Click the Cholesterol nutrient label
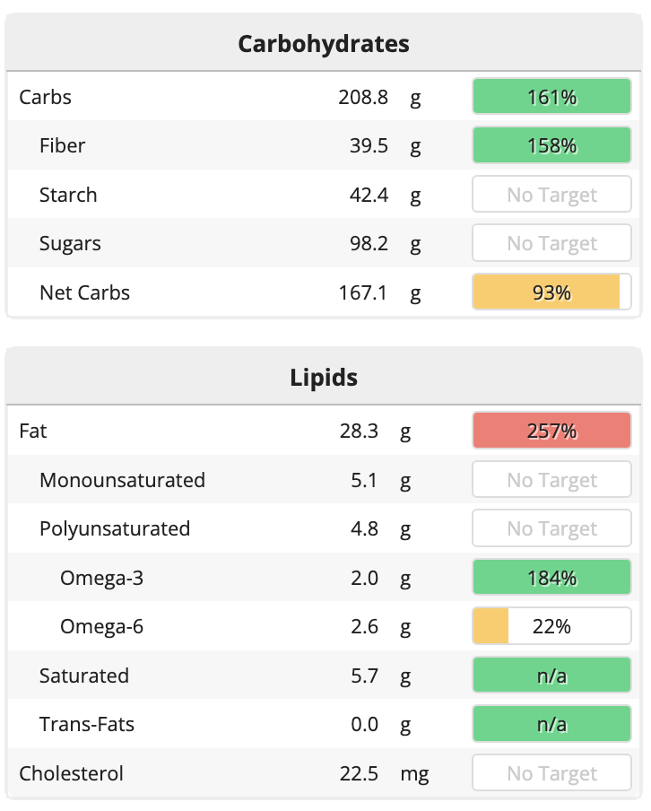Viewport: 651px width, 811px height. 72,773
